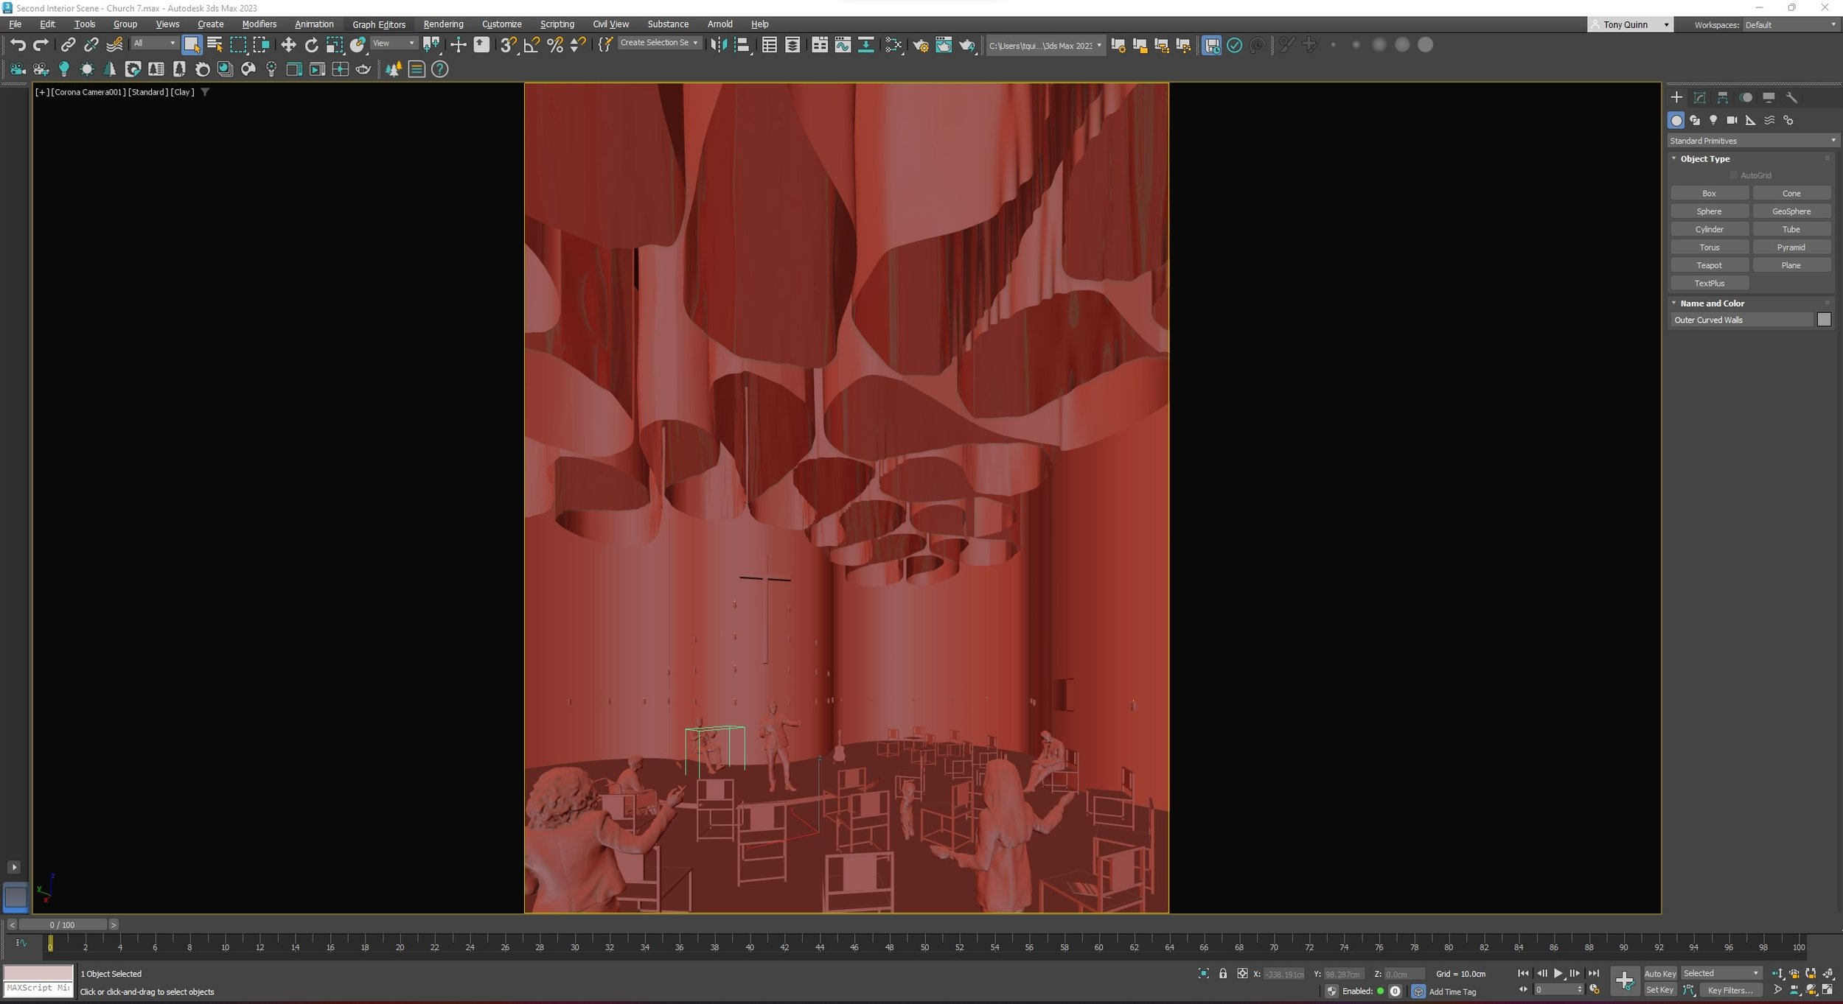Open the Mirror tool
The height and width of the screenshot is (1004, 1843).
tap(718, 45)
